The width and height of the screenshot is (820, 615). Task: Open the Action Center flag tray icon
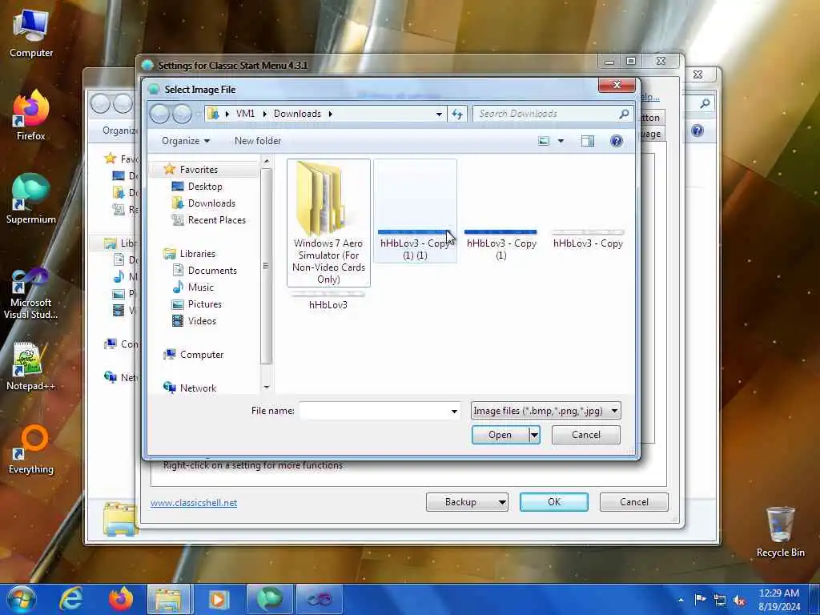point(700,599)
